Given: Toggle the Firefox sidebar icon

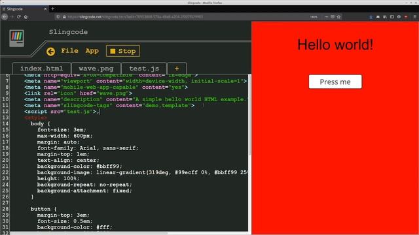Looking at the screenshot, I should (392, 16).
